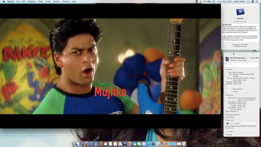Screen dimensions: 261x147
Task: Open the Playback menu
Action: pos(32,2)
